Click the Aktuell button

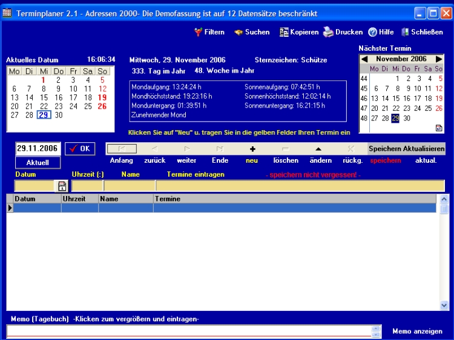38,163
